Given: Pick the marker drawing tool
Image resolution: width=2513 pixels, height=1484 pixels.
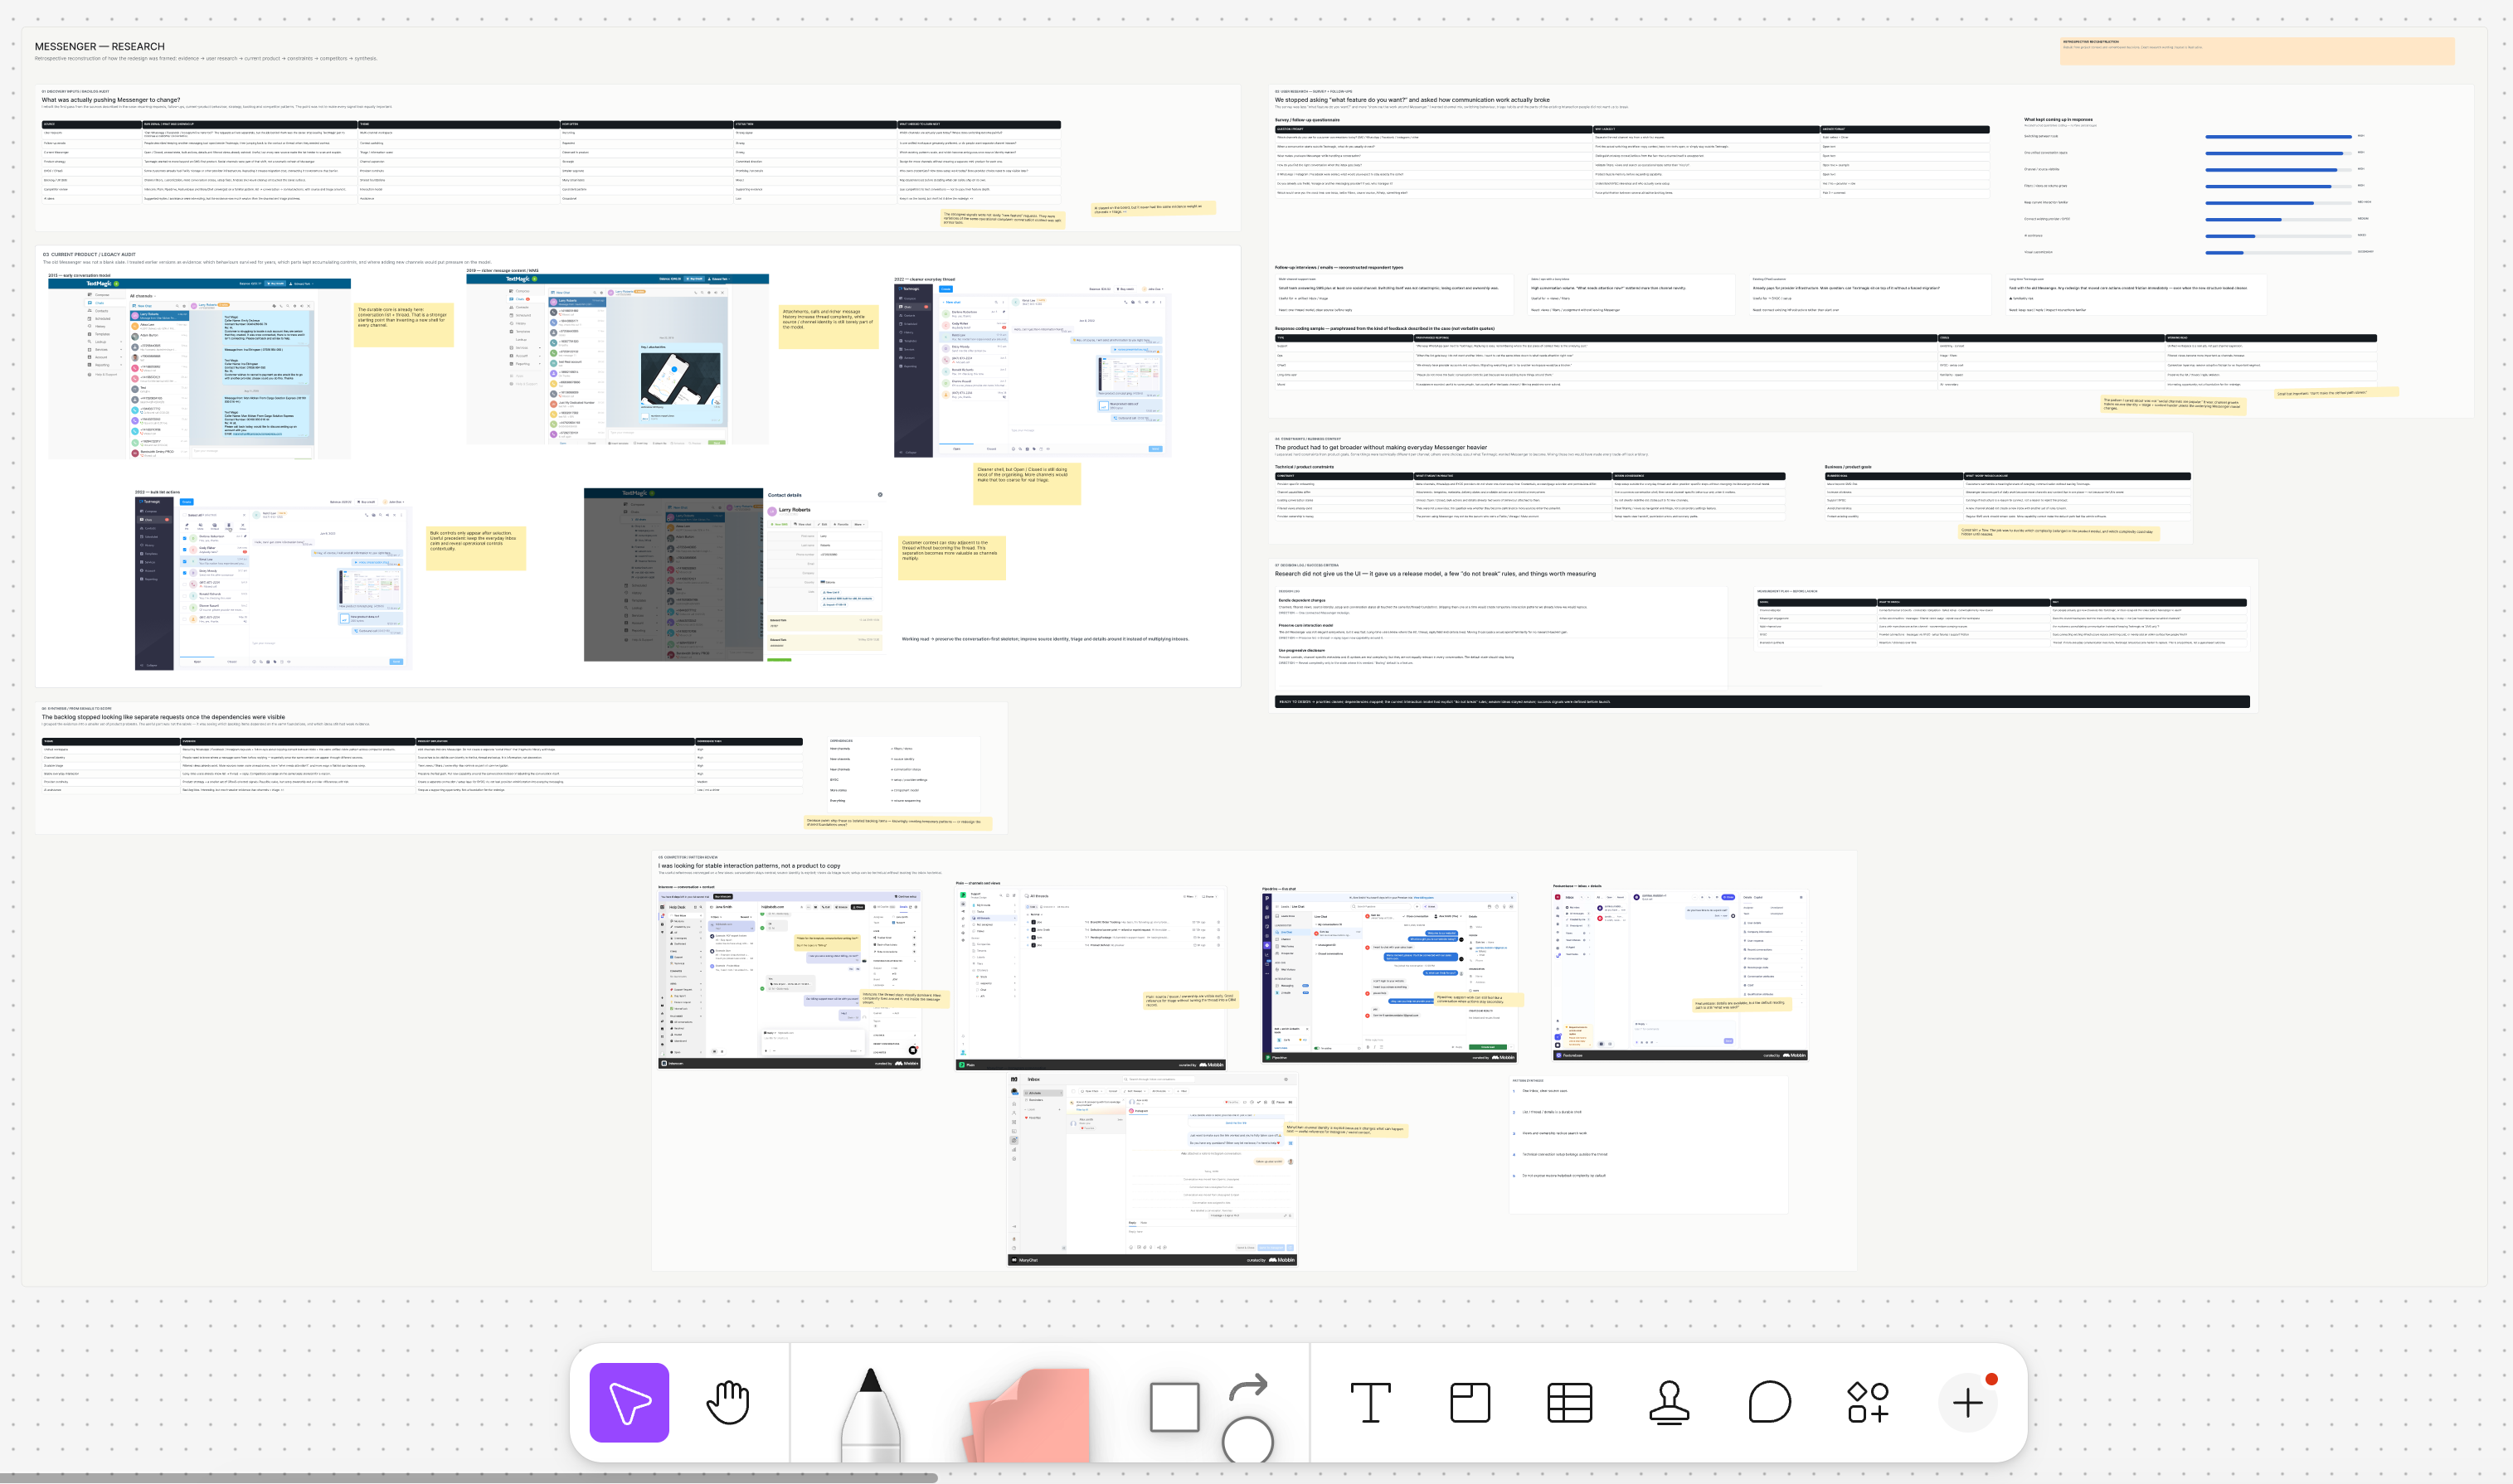Looking at the screenshot, I should point(870,1414).
